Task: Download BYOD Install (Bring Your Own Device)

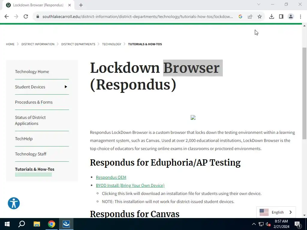Action: tap(130, 185)
